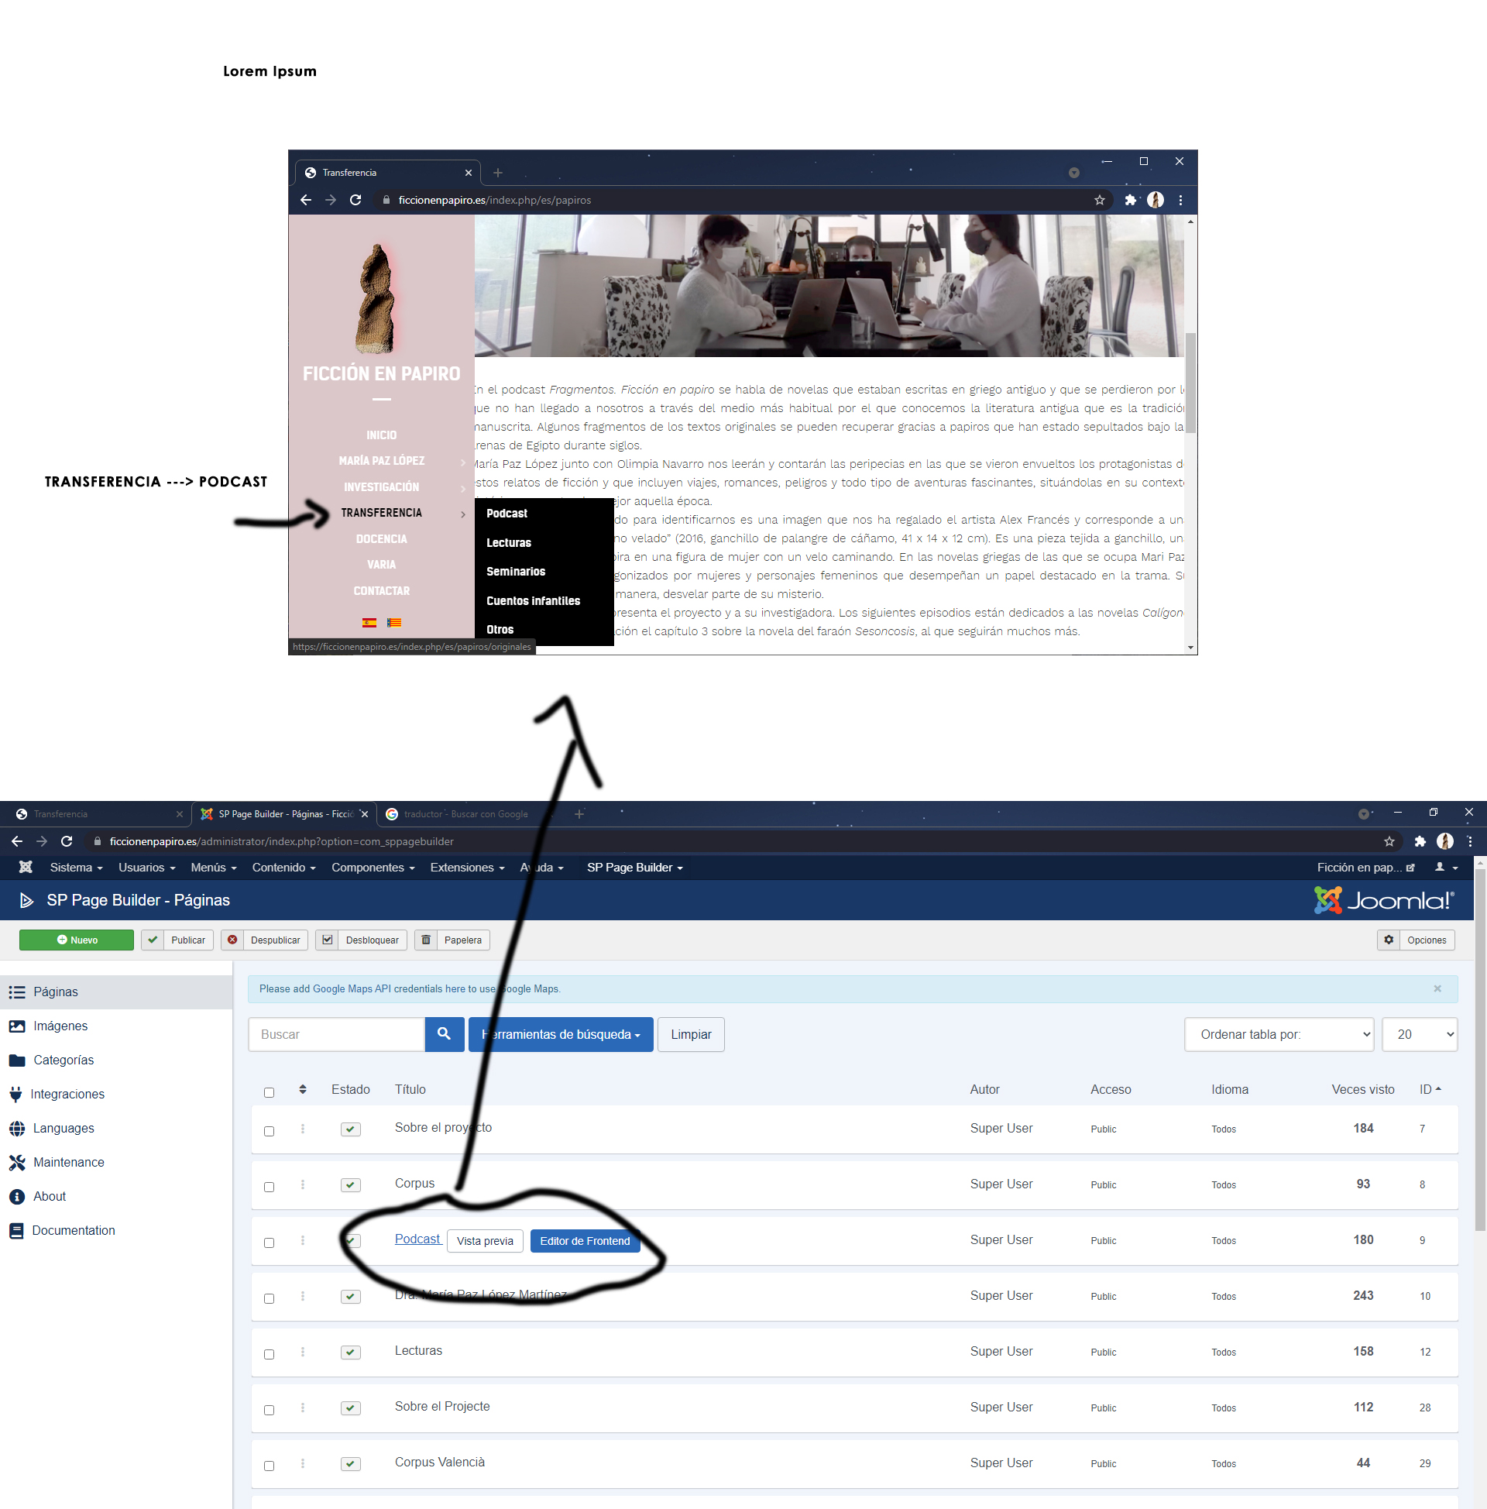Click the blue search magnifier button
The image size is (1487, 1509).
click(445, 1034)
